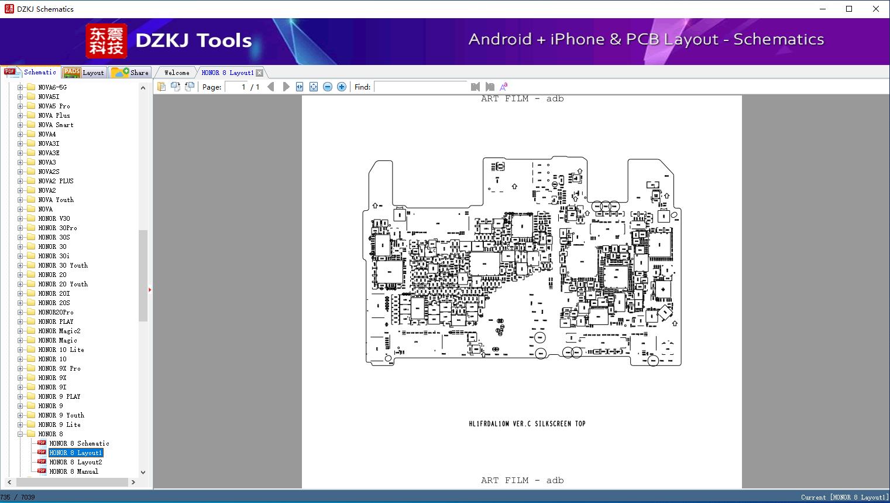
Task: Click the tree panel vertical scrollbar thumb
Action: [x=143, y=276]
